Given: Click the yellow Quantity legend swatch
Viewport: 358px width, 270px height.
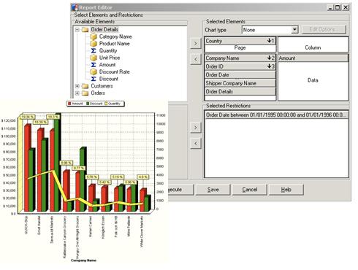Looking at the screenshot, I should click(106, 104).
